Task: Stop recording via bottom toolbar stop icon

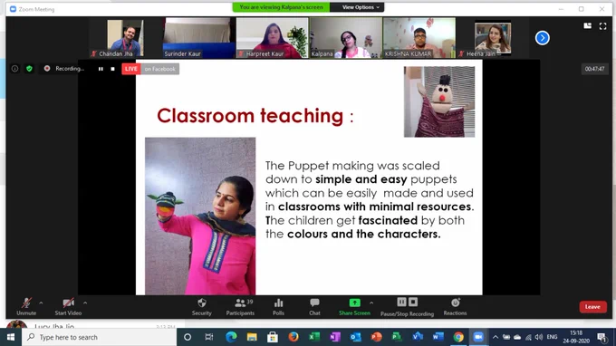Action: coord(413,302)
